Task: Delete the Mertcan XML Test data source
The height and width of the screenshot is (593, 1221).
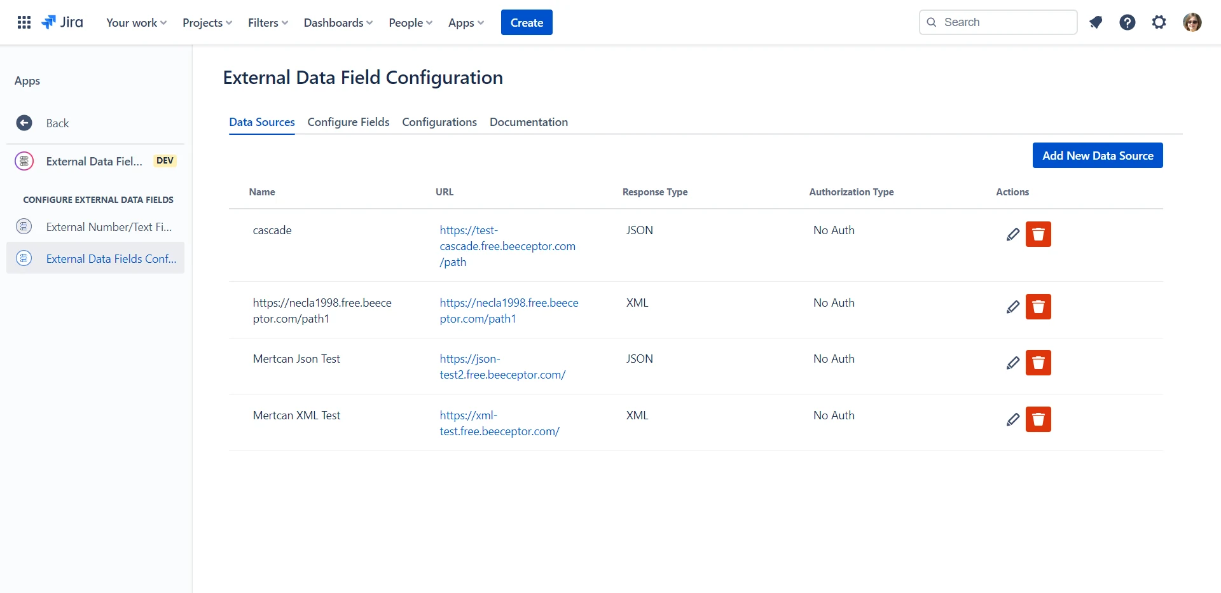Action: tap(1038, 419)
